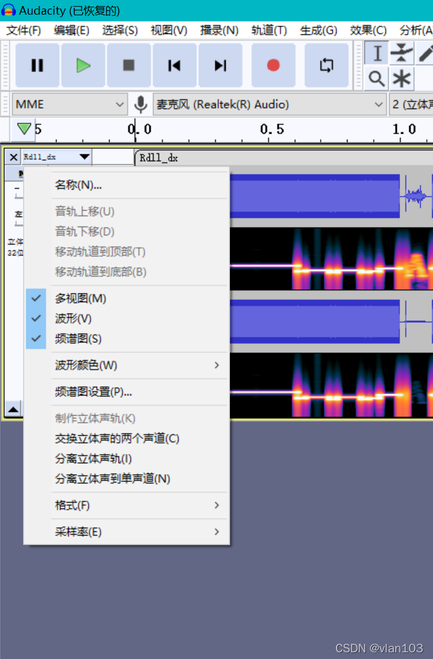
Task: Choose 名称(N)... from the track menu
Action: click(126, 185)
